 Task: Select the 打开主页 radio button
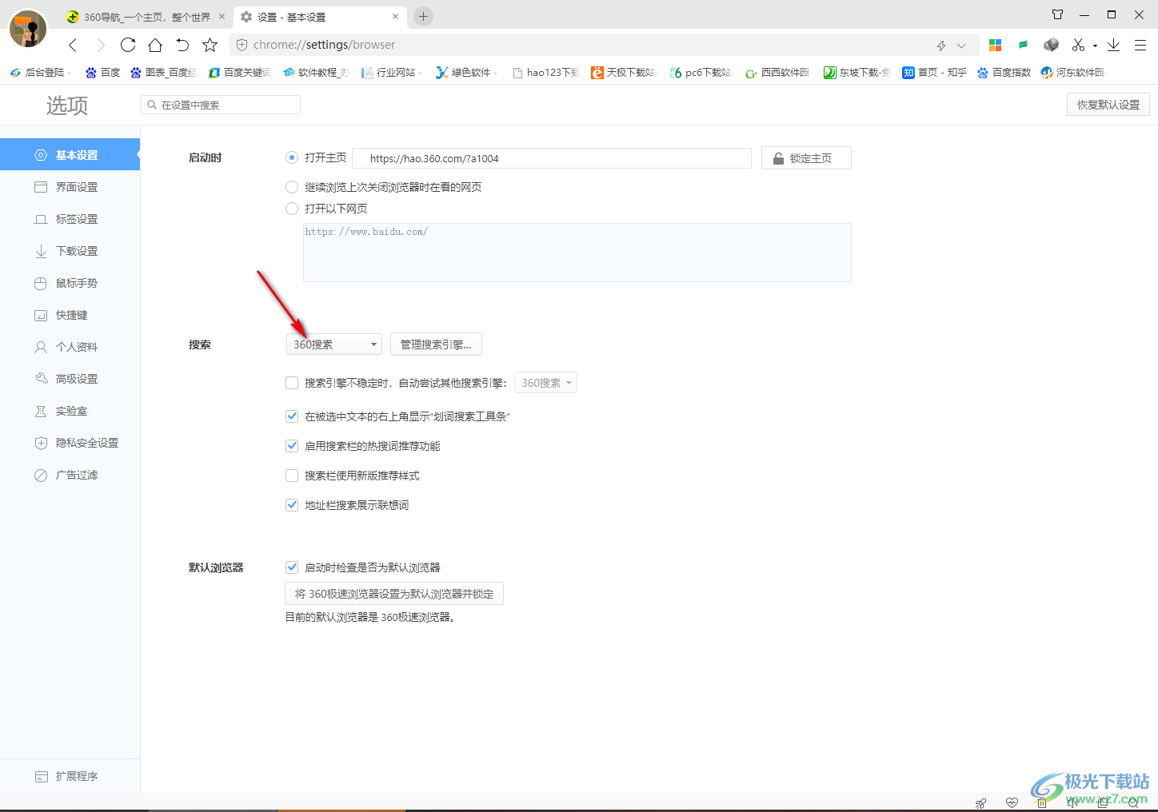tap(292, 158)
